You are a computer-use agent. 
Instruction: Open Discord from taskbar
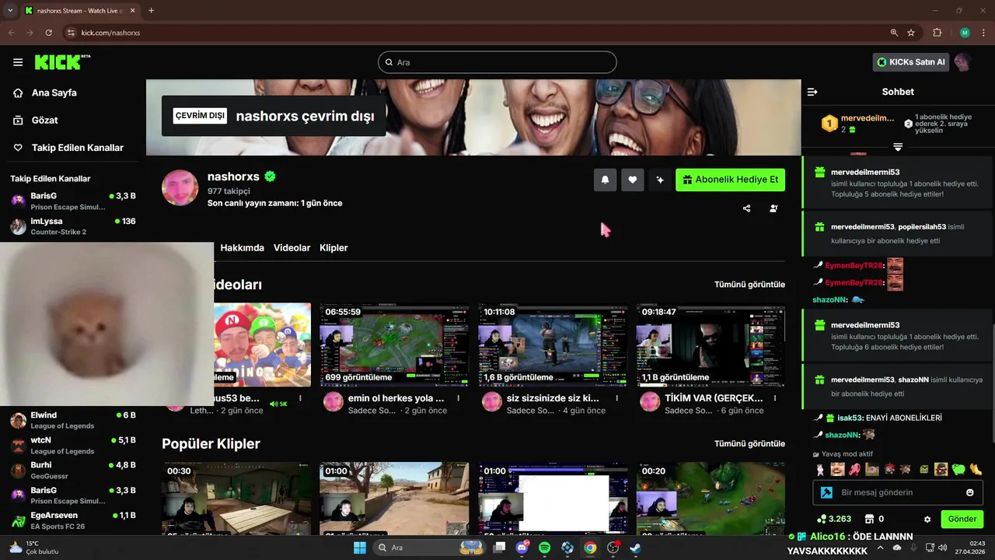[x=522, y=548]
